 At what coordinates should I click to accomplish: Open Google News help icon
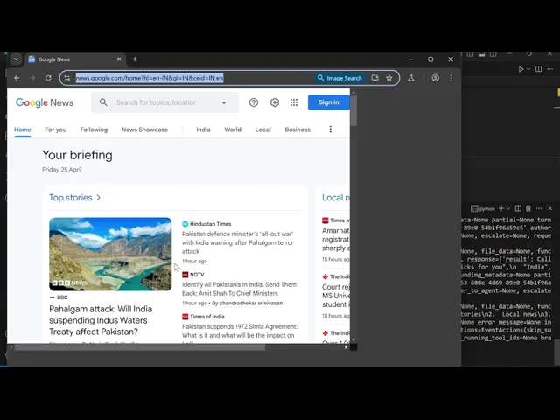click(x=254, y=102)
